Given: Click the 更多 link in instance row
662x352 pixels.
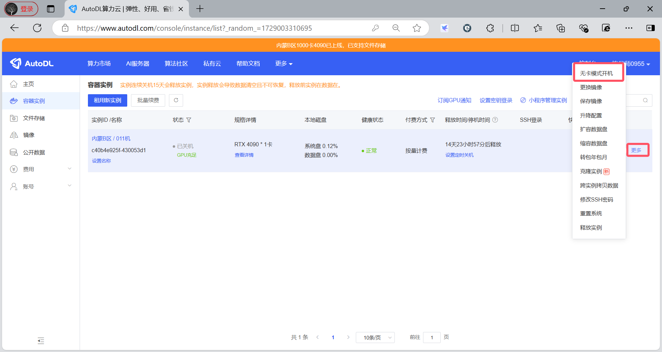Looking at the screenshot, I should click(x=636, y=150).
